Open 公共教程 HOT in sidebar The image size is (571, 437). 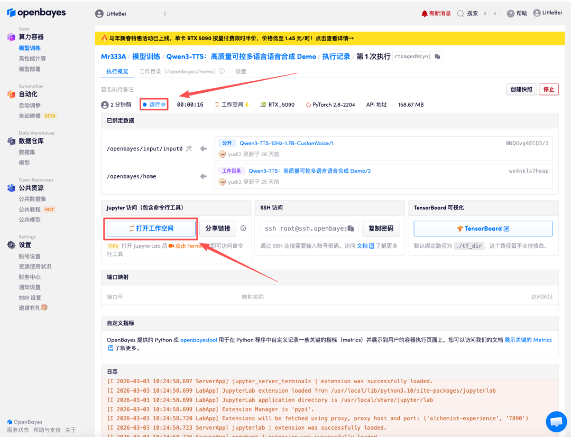coord(37,210)
